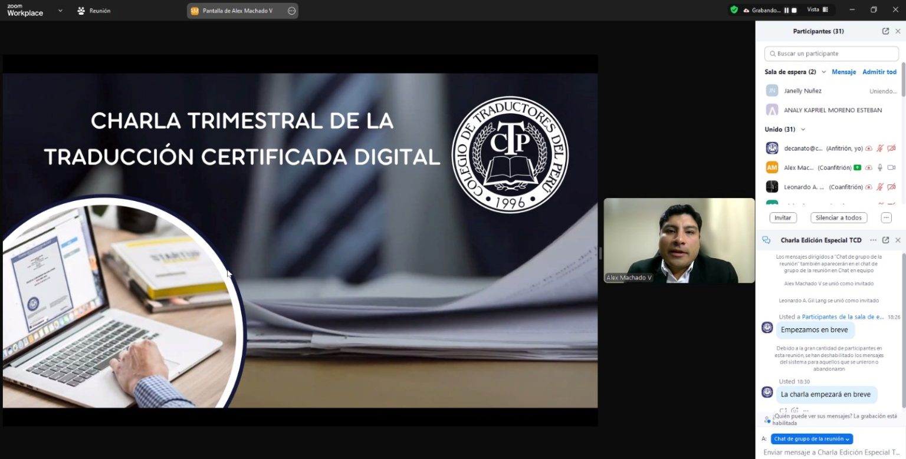The height and width of the screenshot is (459, 906).
Task: Click decanato host avatar
Action: coord(772,148)
